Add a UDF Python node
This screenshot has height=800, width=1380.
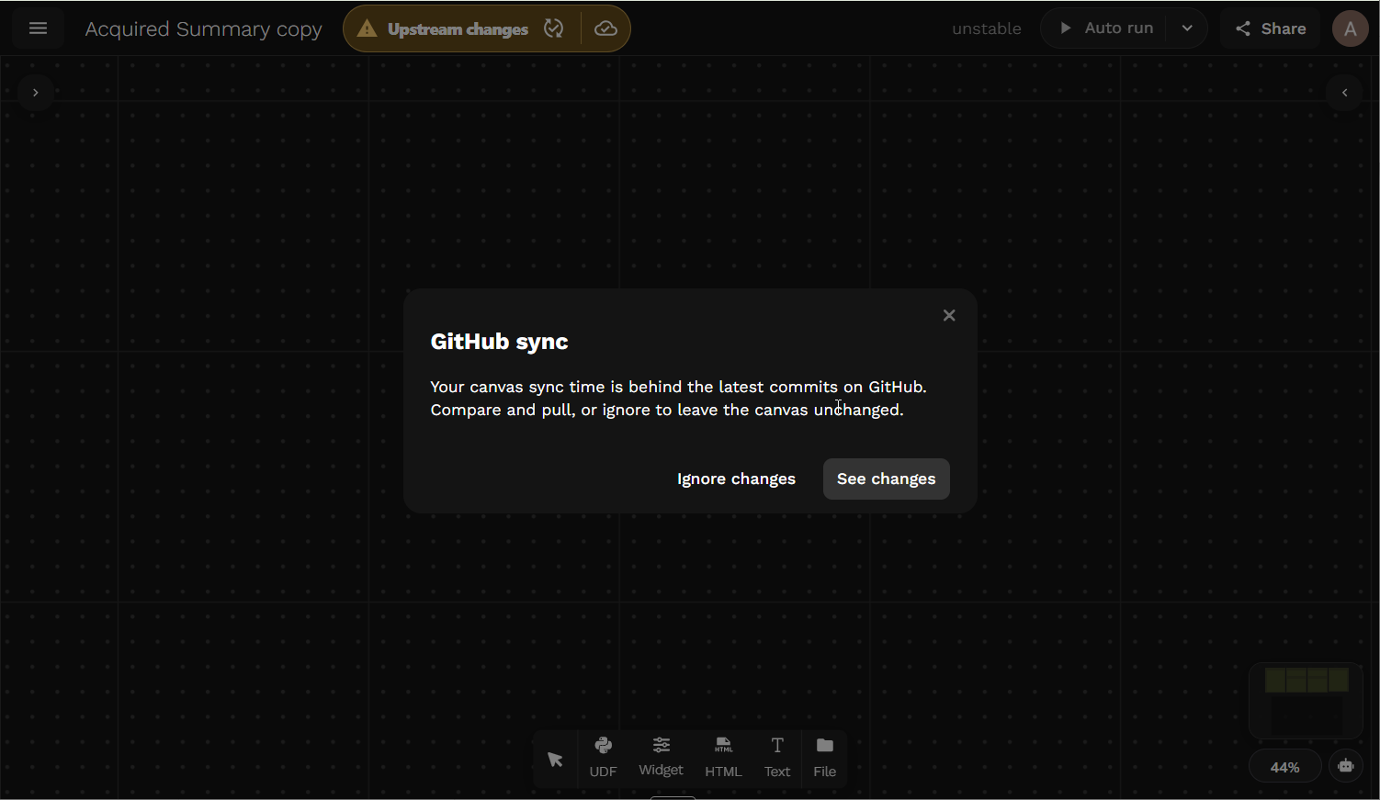click(x=603, y=758)
